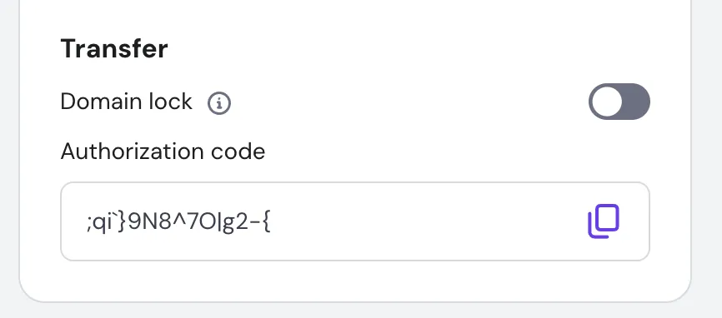The image size is (722, 318).
Task: Turn on the switch next to Domain lock
Action: pyautogui.click(x=619, y=102)
